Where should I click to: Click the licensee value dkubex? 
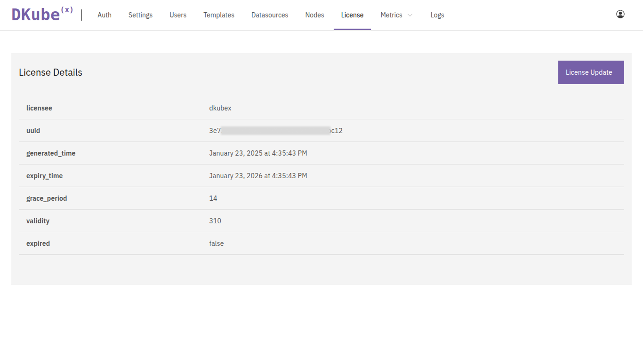pyautogui.click(x=220, y=108)
